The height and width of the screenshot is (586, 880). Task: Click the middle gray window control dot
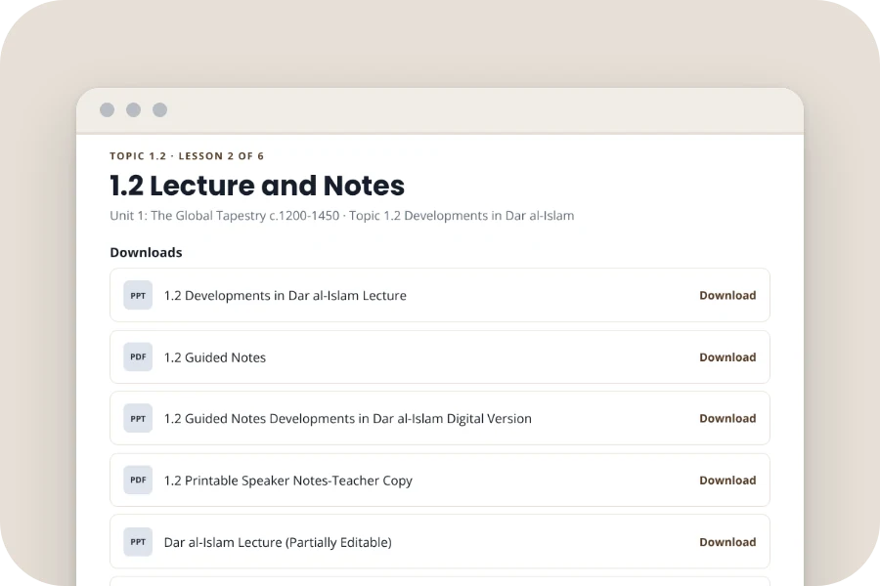(134, 110)
